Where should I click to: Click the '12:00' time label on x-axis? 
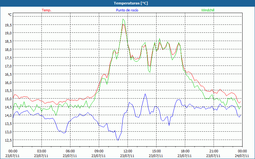click(128, 151)
